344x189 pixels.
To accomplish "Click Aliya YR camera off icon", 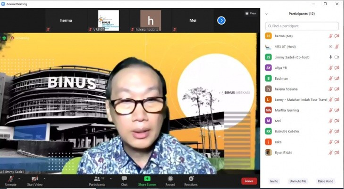I will (337, 68).
